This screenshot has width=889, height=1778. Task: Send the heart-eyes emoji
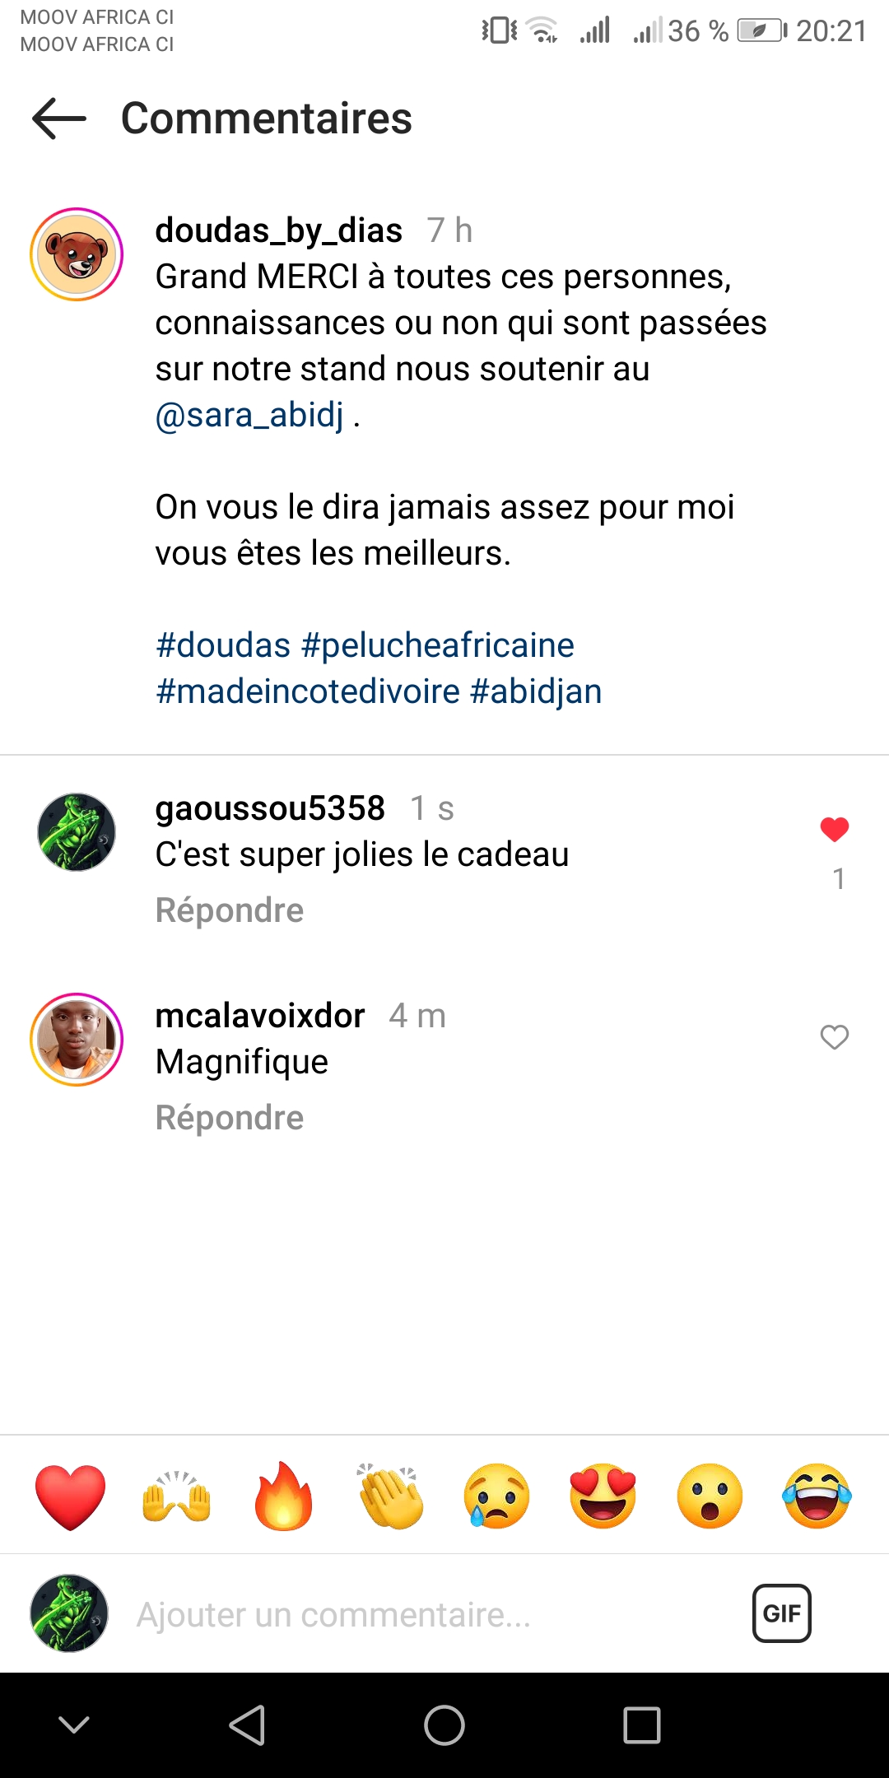click(x=603, y=1496)
